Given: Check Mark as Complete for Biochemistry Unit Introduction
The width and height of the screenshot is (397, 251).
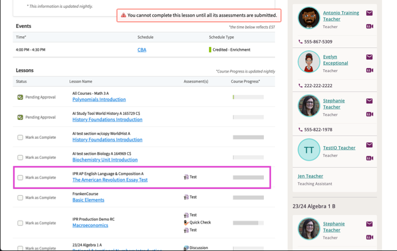Looking at the screenshot, I should (20, 157).
